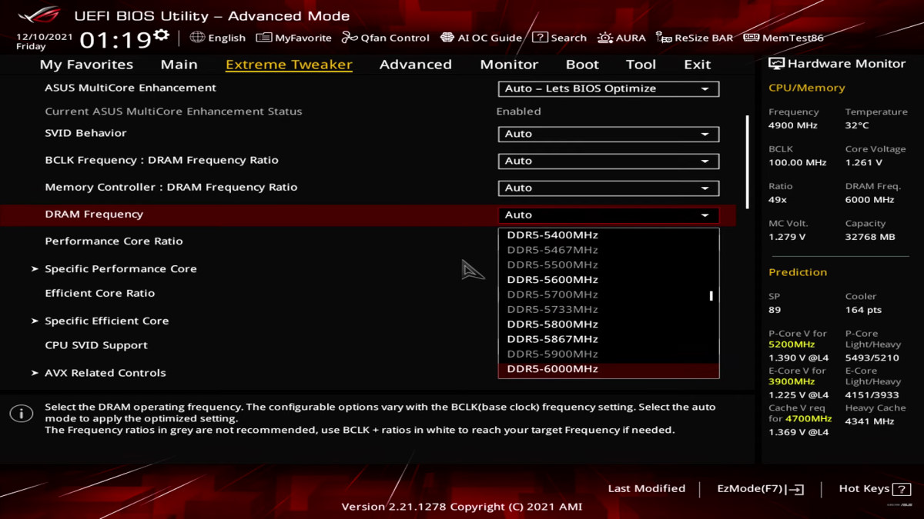
Task: Click the info icon in help area
Action: 21,414
